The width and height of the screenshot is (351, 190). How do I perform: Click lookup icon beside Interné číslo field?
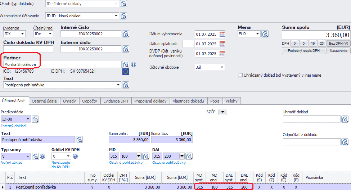click(126, 34)
